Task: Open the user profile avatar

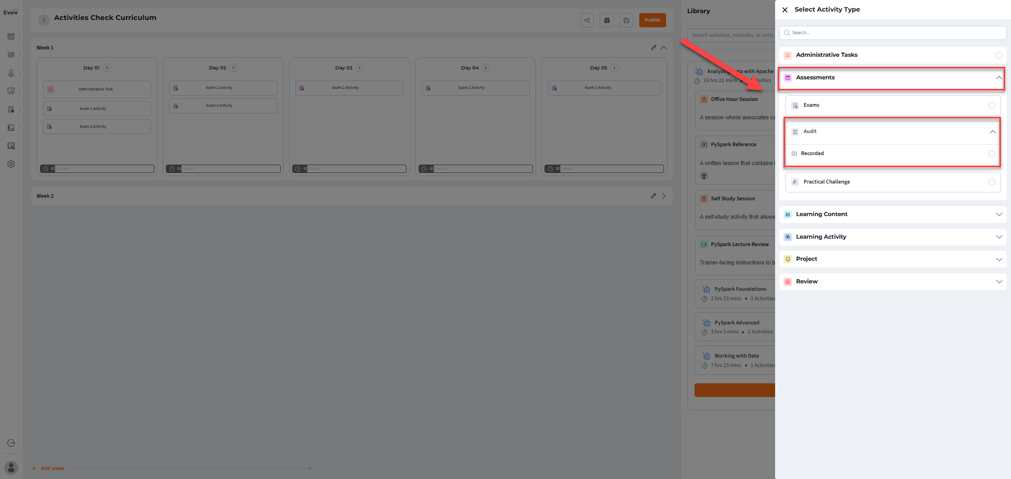Action: click(11, 467)
